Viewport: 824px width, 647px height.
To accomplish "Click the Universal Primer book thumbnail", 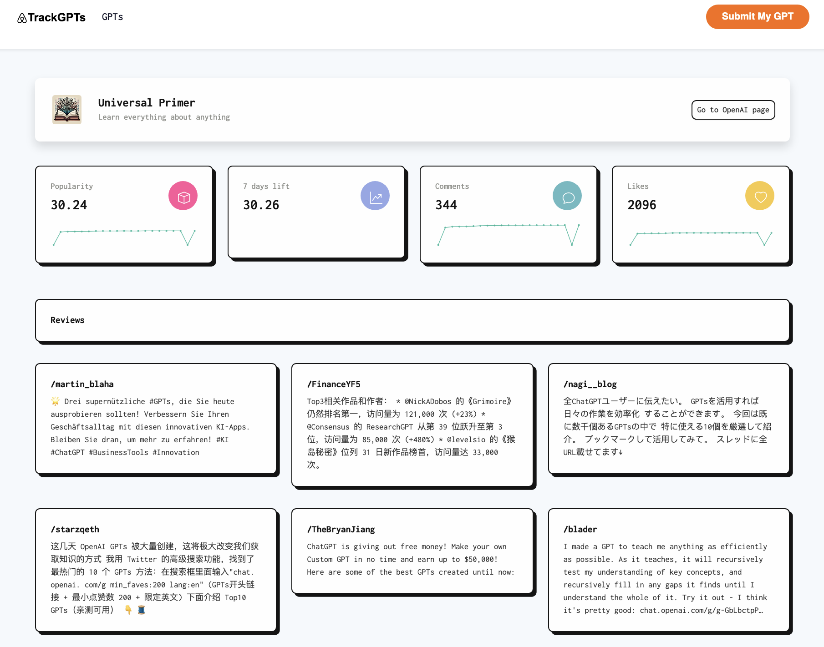I will (x=67, y=110).
